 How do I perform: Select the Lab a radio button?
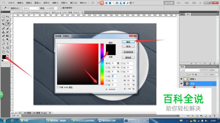pyautogui.click(x=122, y=67)
